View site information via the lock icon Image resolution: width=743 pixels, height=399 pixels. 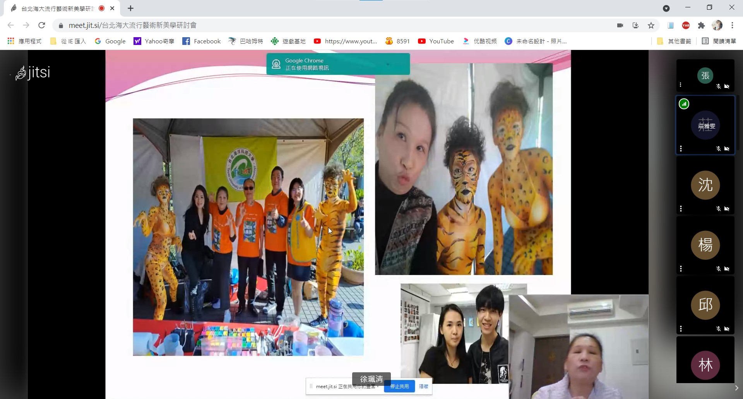pyautogui.click(x=60, y=26)
